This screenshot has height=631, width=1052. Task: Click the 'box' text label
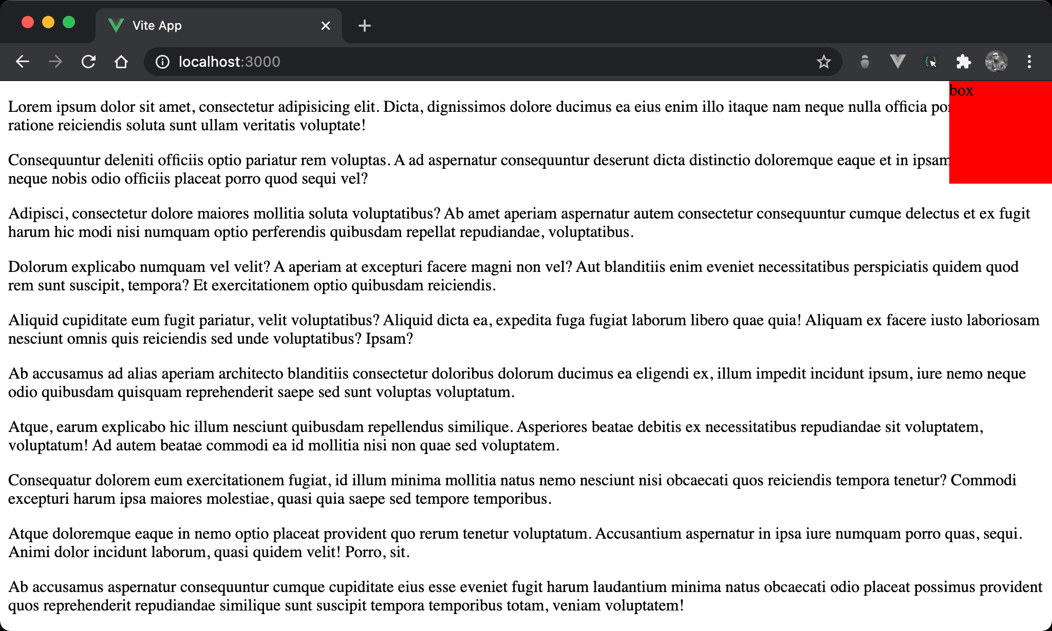point(961,90)
